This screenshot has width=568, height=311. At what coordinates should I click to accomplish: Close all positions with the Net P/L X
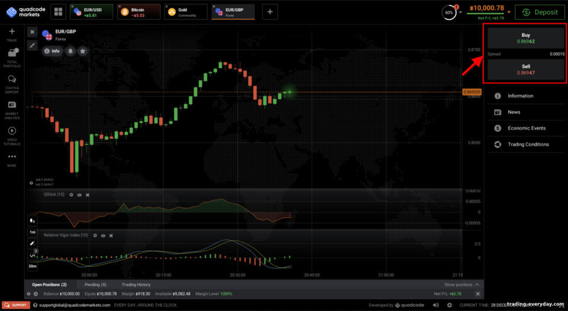coord(478,294)
